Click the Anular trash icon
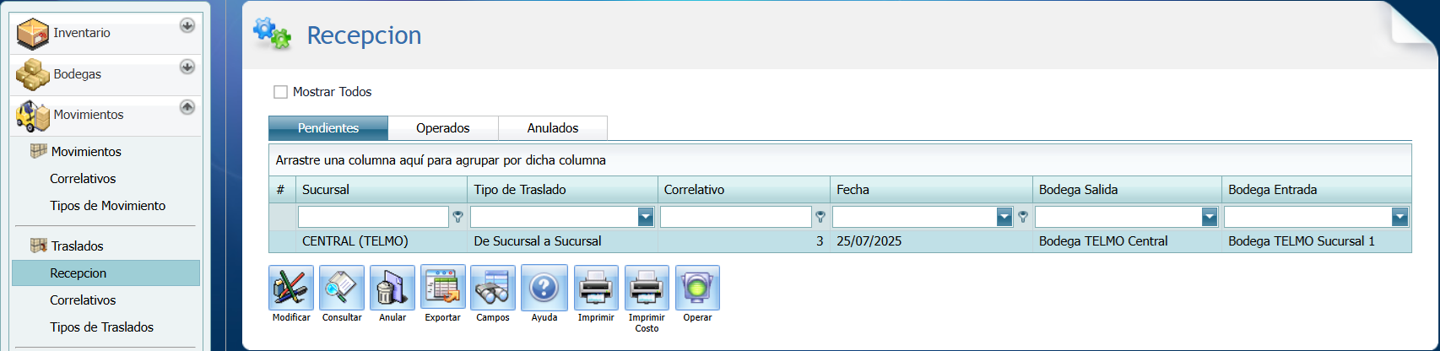 coord(392,288)
